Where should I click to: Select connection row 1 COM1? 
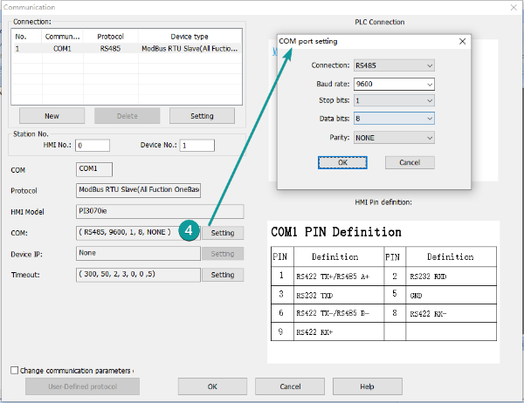point(127,49)
